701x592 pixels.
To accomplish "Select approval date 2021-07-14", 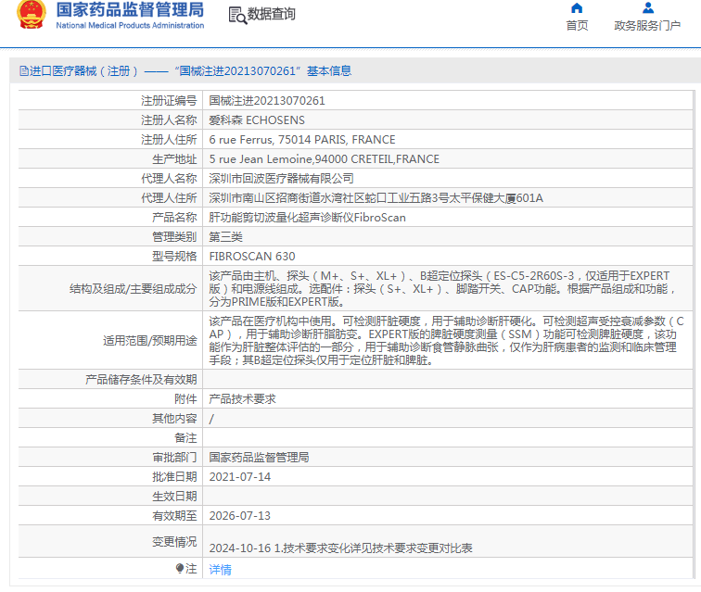I will (240, 477).
